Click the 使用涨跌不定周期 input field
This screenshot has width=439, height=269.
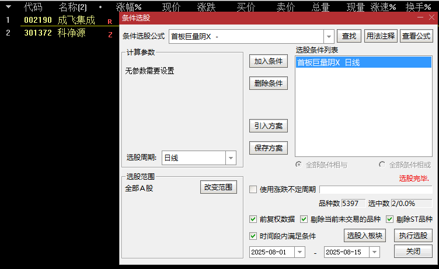376,190
